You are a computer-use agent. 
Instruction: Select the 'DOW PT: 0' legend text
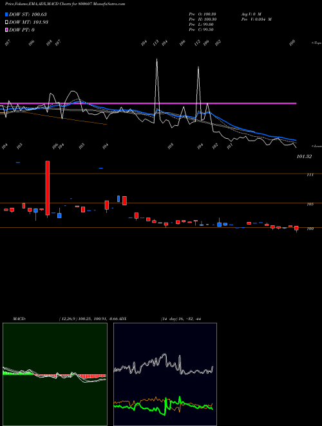pos(22,30)
